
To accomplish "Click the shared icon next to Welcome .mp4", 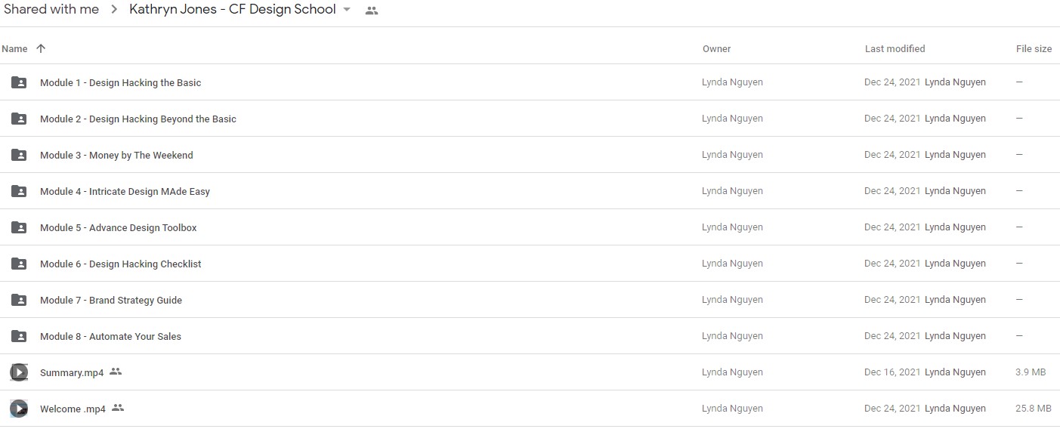I will tap(118, 408).
